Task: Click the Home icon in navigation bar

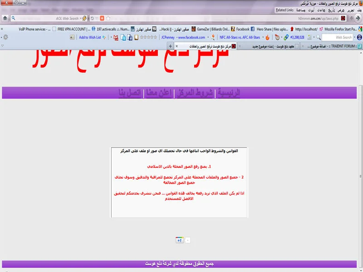Action: [5, 19]
